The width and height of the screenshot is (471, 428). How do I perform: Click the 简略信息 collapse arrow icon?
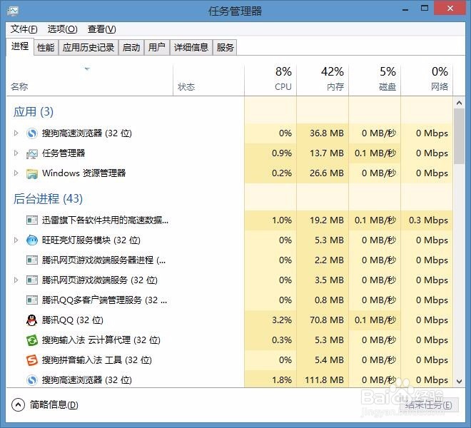click(x=18, y=405)
